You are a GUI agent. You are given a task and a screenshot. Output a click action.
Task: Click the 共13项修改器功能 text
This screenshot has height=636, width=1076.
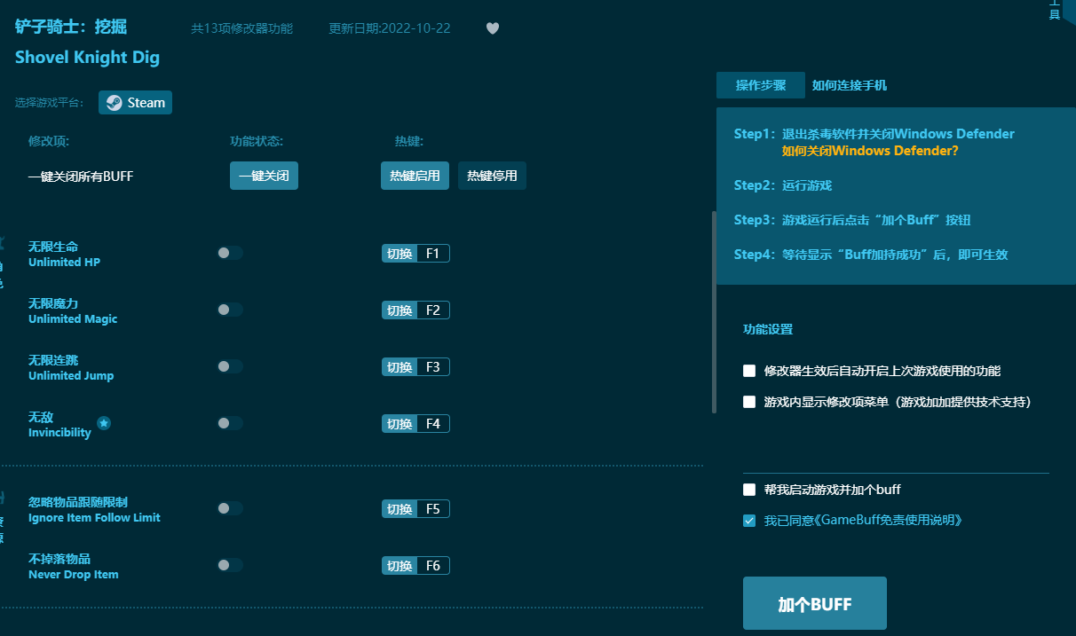(x=241, y=28)
